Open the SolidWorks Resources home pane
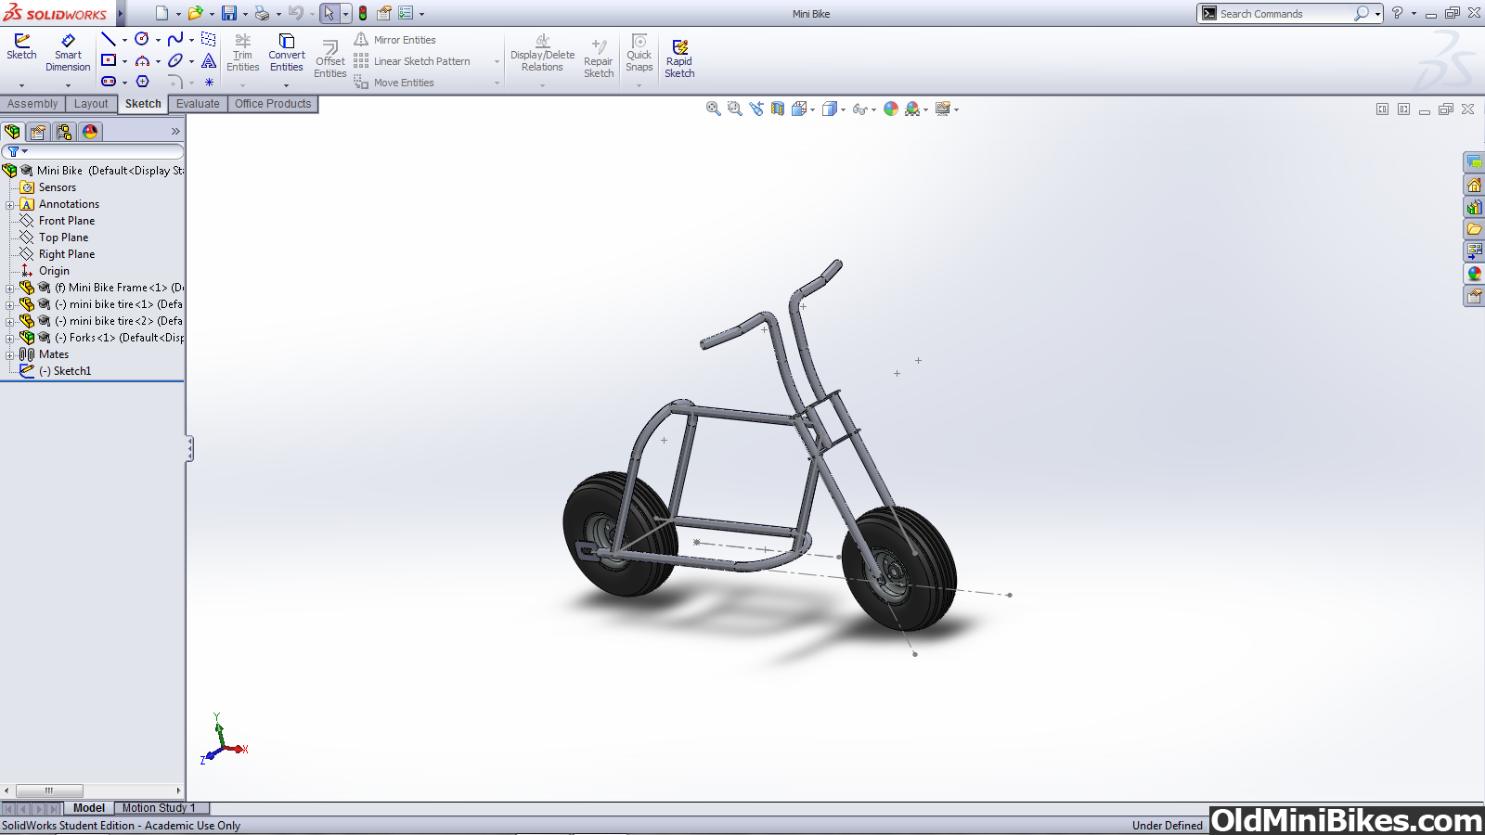 coord(1474,185)
